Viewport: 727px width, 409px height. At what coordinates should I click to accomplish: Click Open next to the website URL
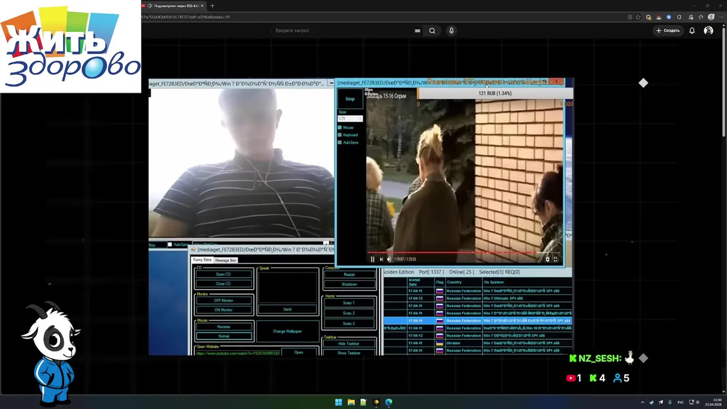tap(299, 352)
